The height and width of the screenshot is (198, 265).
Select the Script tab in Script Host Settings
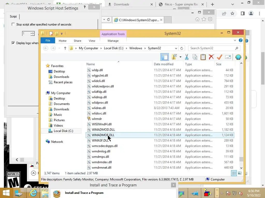point(13,16)
